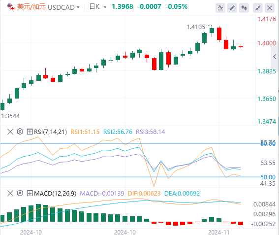Click the RSI1:51.15 value
Screen dimensions: 279x235
point(85,132)
